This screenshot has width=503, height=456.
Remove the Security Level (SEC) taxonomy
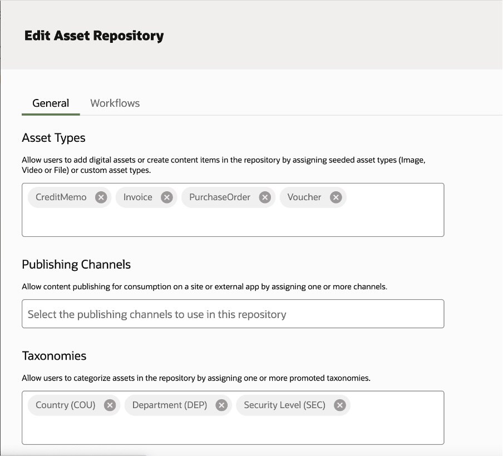tap(339, 405)
